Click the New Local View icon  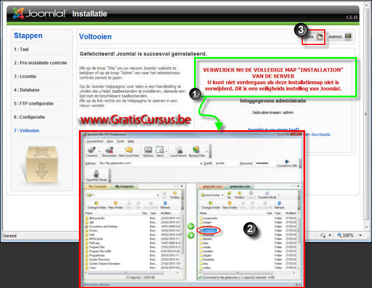click(129, 151)
